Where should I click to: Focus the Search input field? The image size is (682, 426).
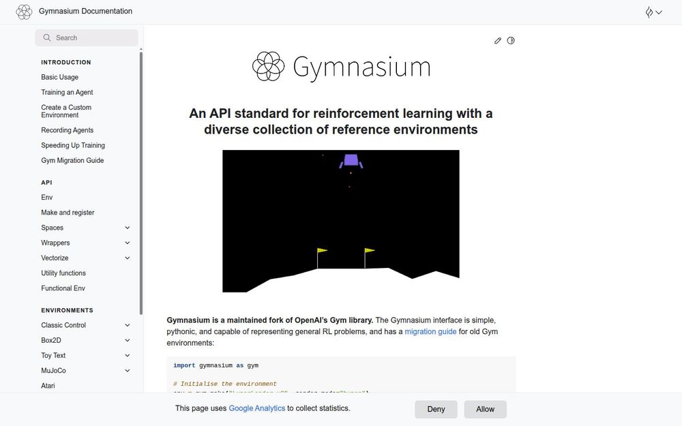click(x=87, y=37)
